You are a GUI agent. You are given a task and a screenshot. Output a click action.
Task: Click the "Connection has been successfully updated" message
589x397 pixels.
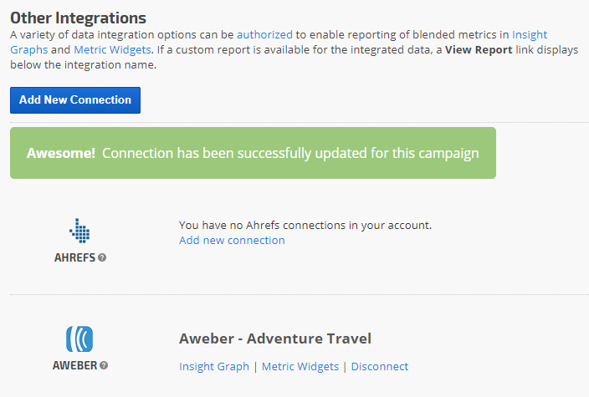[290, 154]
